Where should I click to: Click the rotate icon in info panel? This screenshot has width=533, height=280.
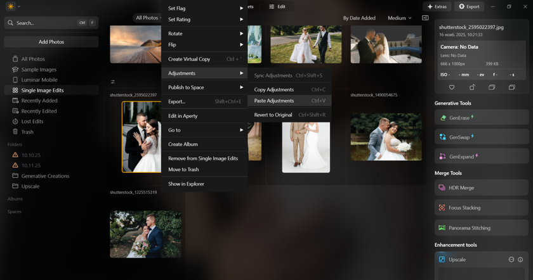(x=472, y=87)
